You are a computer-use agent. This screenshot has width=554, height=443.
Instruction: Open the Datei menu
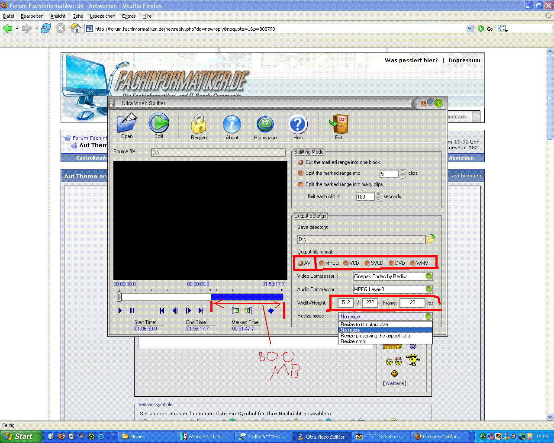(9, 16)
